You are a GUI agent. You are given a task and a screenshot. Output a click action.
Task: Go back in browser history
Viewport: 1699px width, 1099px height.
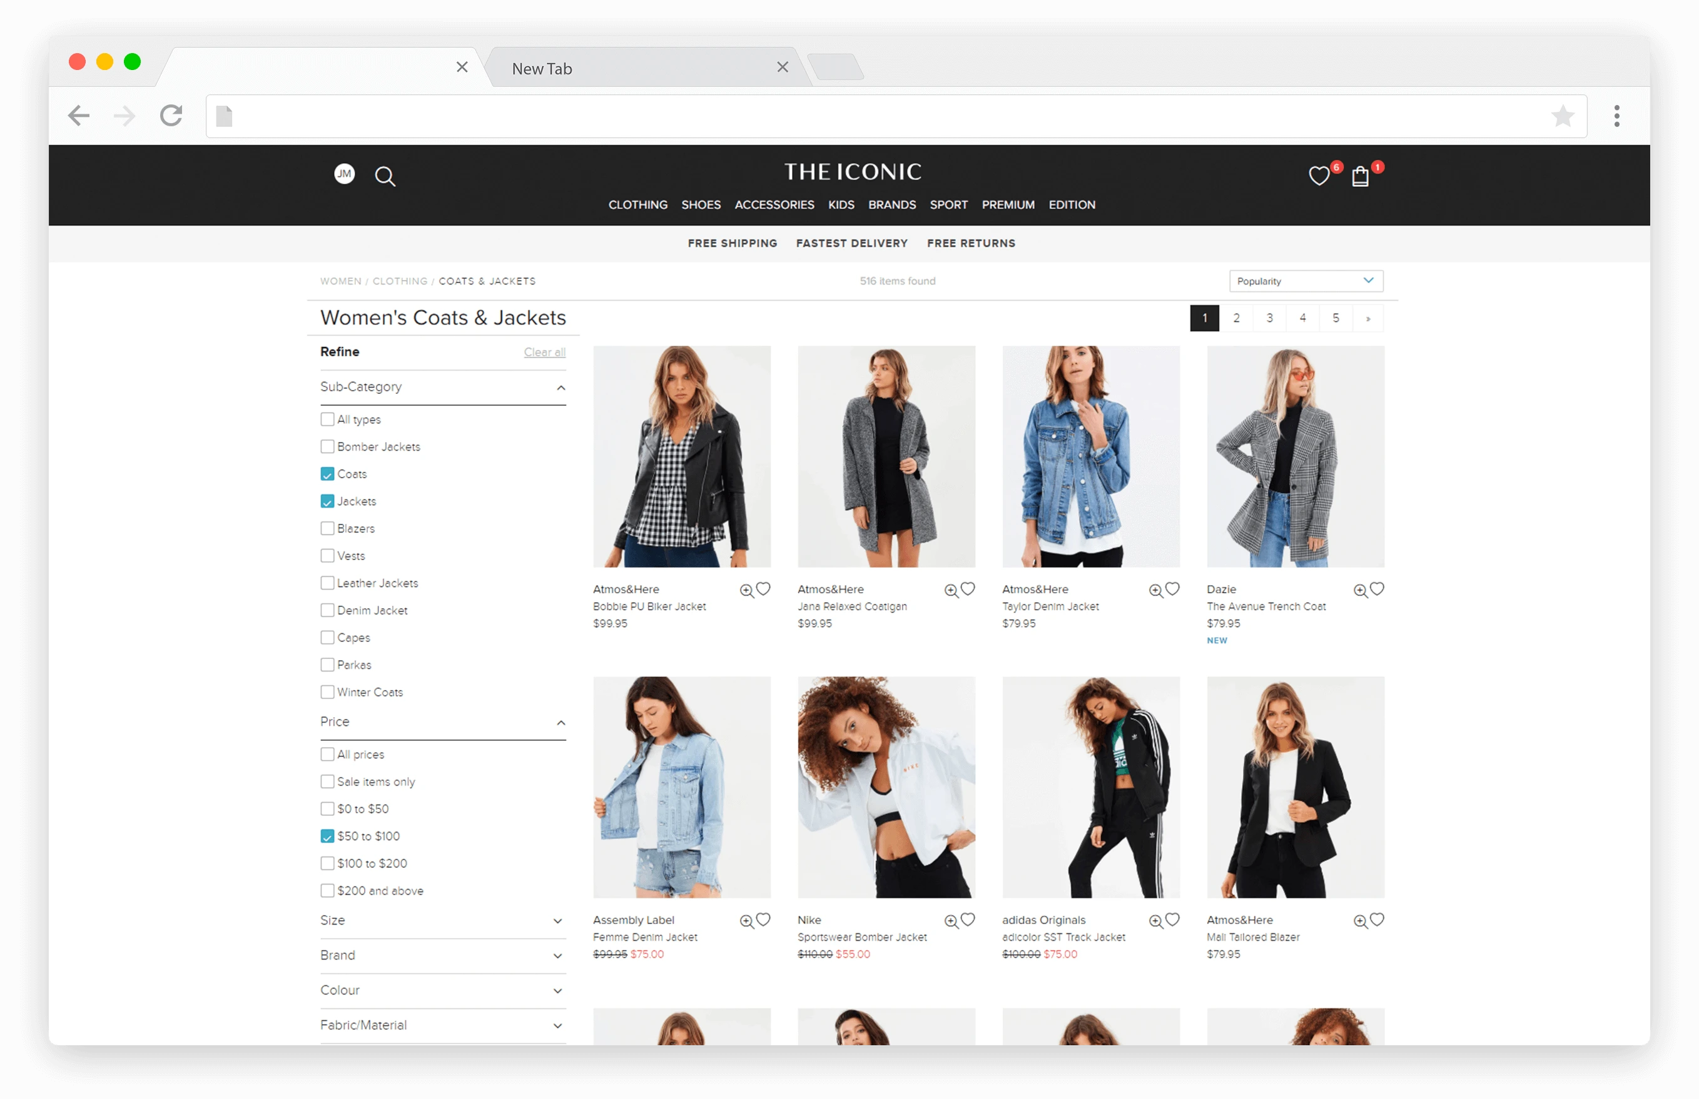point(79,116)
